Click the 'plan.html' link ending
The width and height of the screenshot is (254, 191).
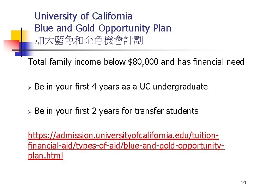click(46, 156)
